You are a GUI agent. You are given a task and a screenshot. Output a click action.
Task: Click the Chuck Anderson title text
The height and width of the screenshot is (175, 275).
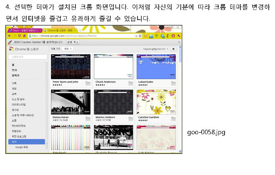coord(105,82)
